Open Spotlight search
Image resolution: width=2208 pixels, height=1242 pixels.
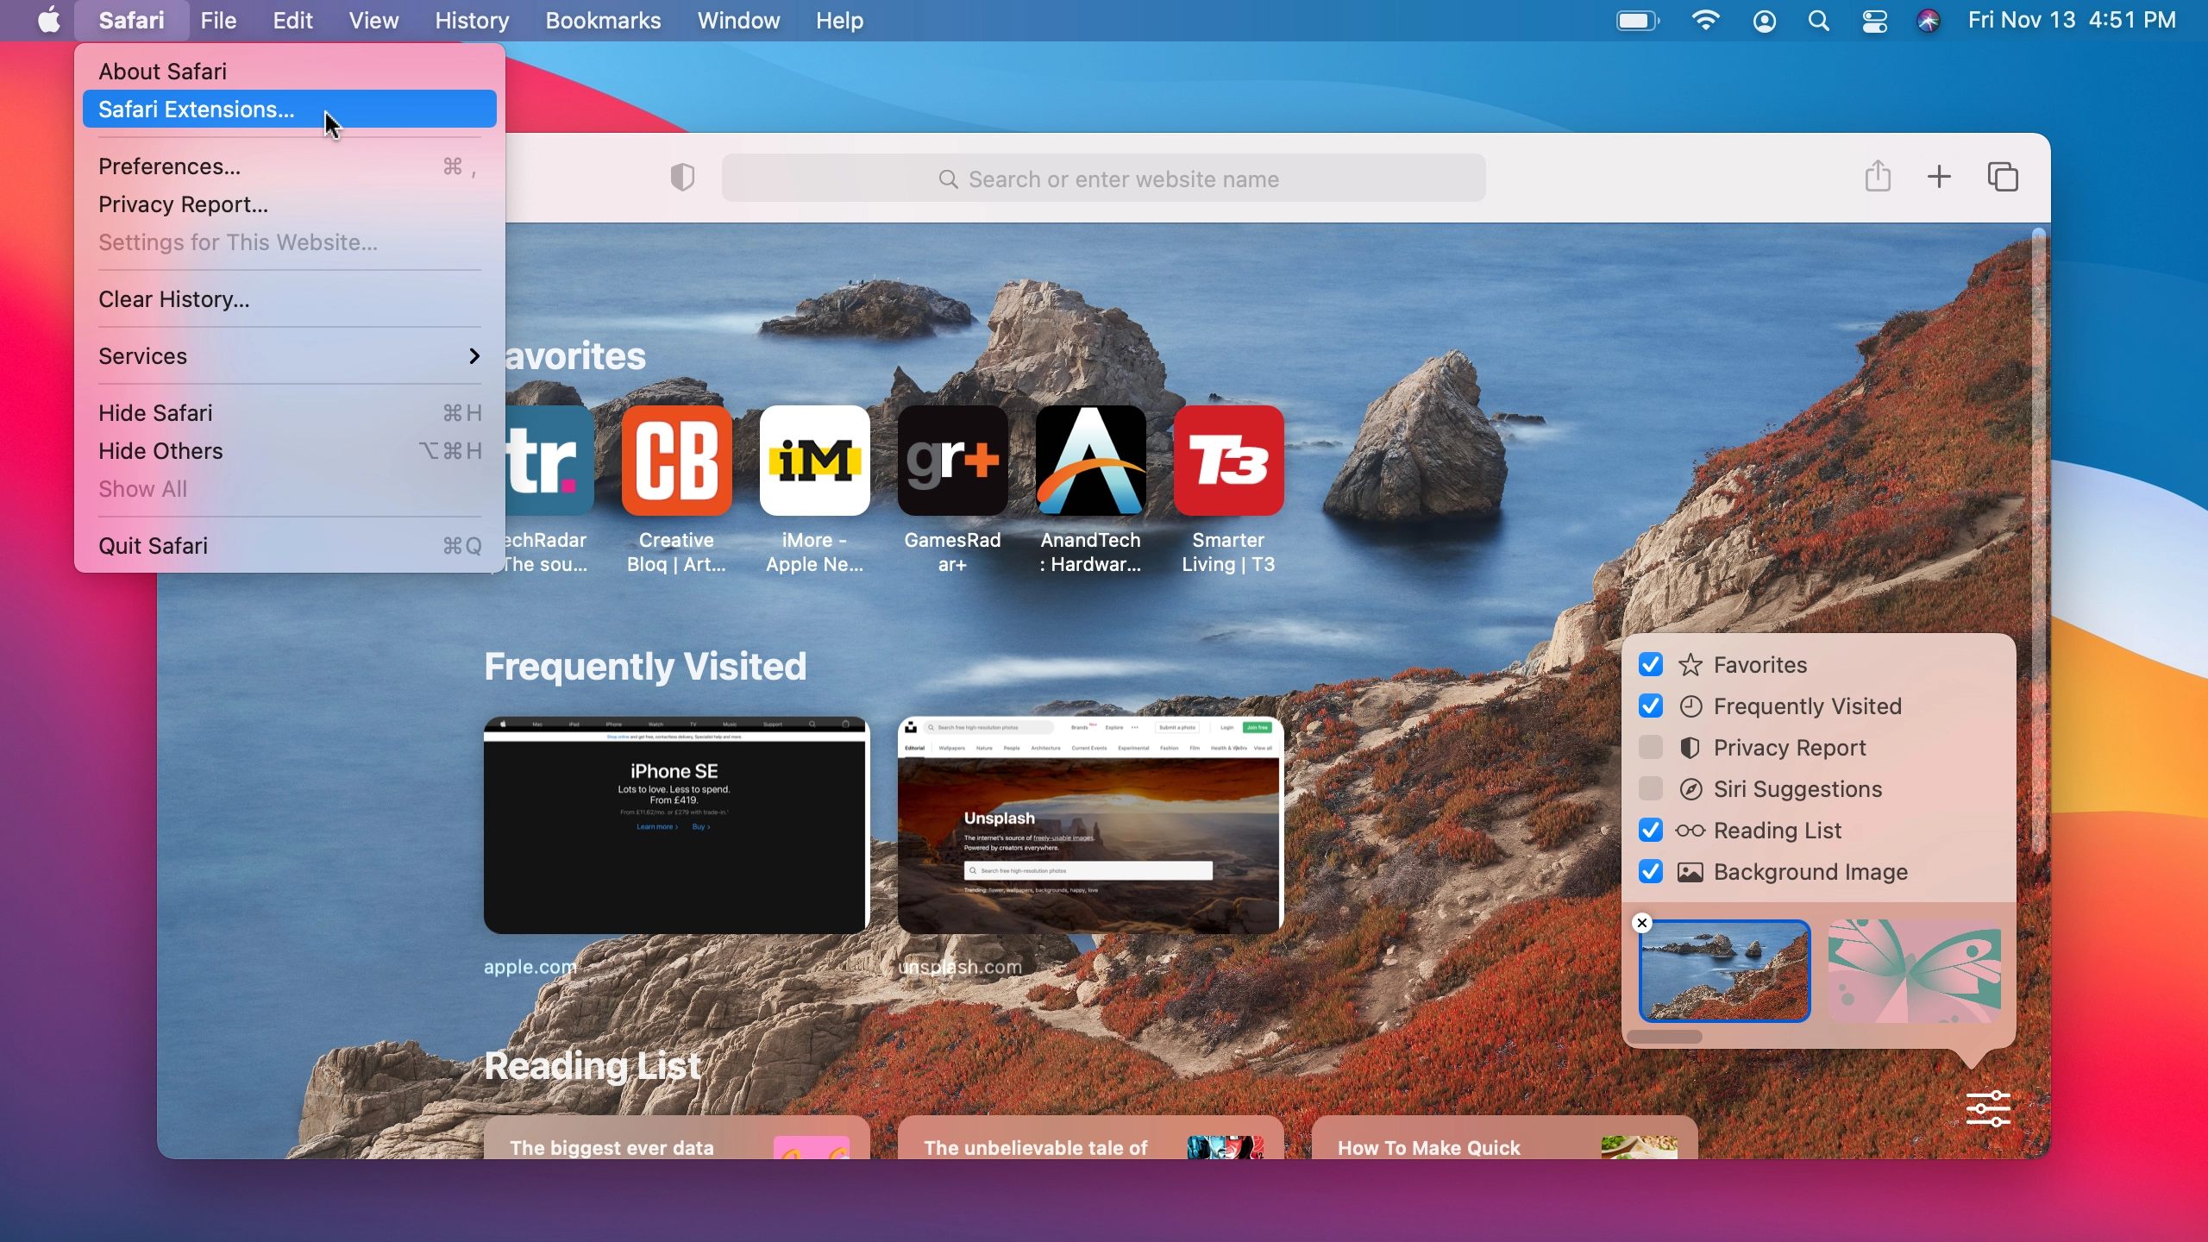click(1820, 22)
